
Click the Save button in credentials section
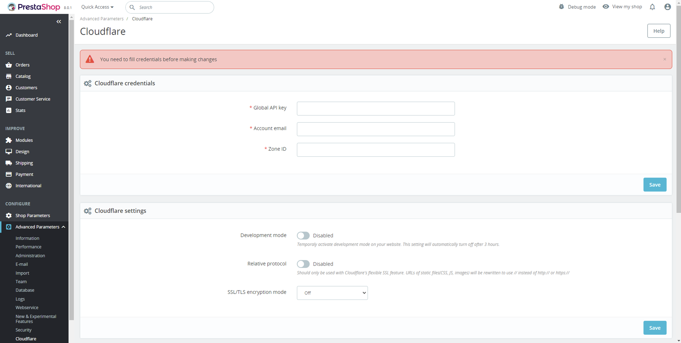(x=654, y=185)
